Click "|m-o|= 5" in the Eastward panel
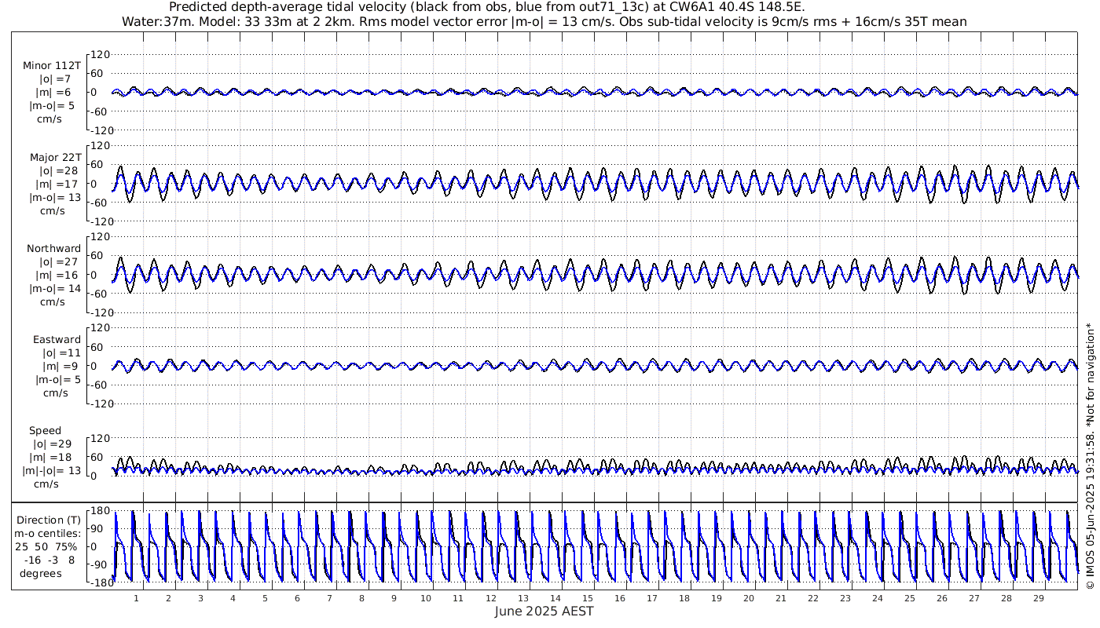The width and height of the screenshot is (1100, 628). (x=57, y=380)
